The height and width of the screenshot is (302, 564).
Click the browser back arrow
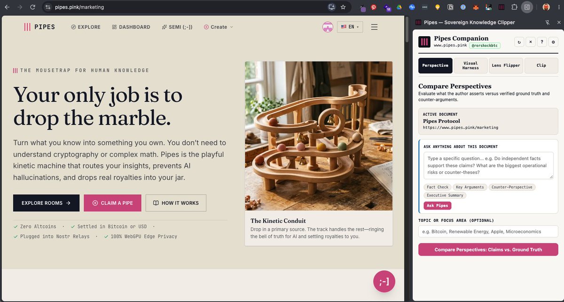[x=7, y=7]
